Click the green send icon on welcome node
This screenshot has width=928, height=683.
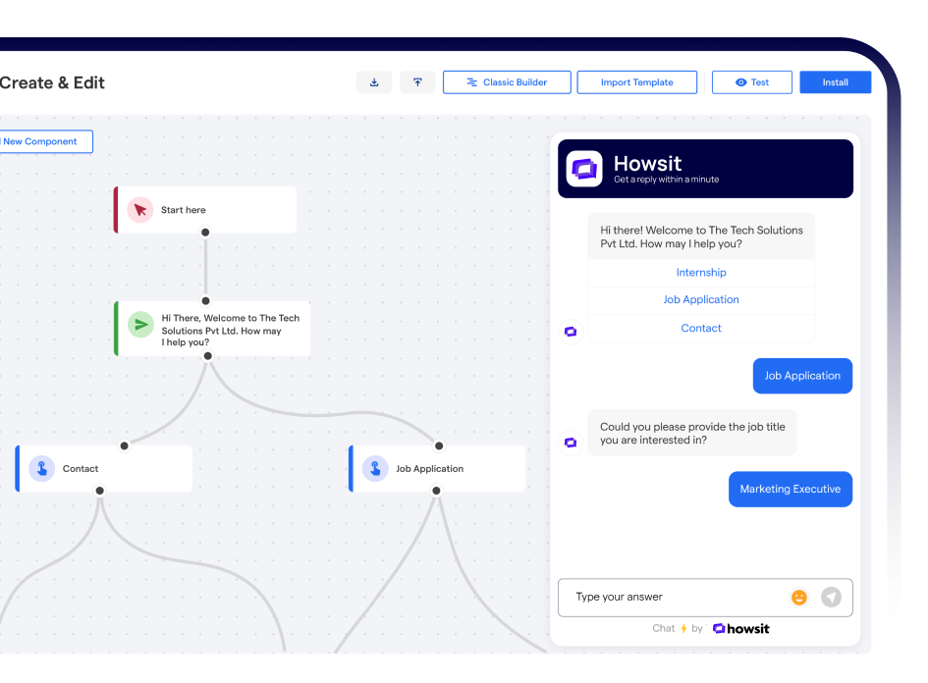coord(140,325)
